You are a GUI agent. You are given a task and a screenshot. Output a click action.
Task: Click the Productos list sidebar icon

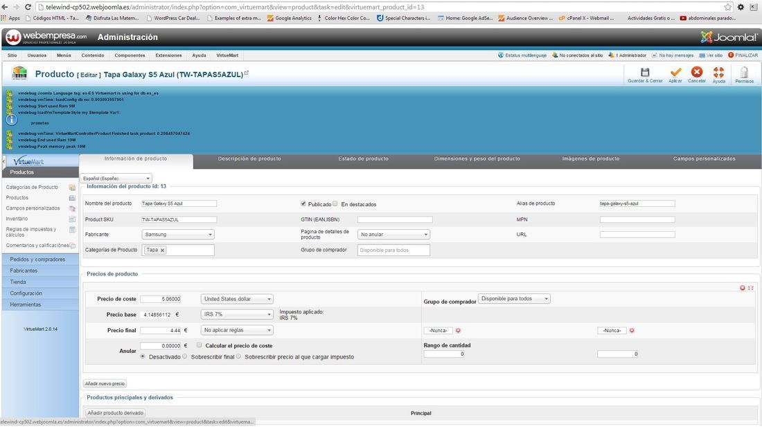point(72,198)
